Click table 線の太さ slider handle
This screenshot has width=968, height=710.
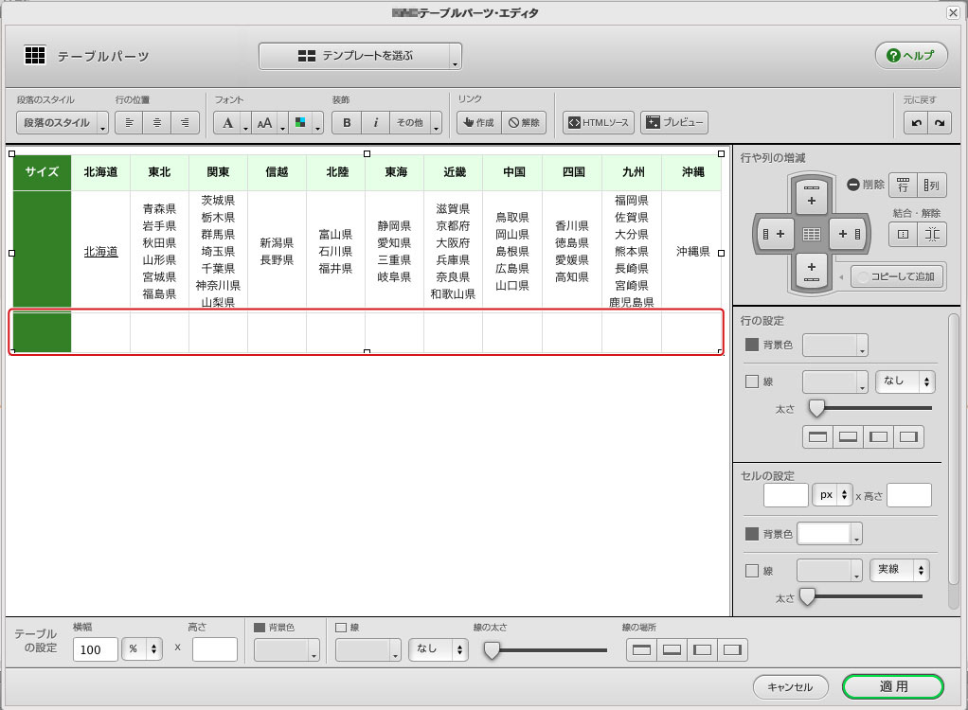(492, 650)
